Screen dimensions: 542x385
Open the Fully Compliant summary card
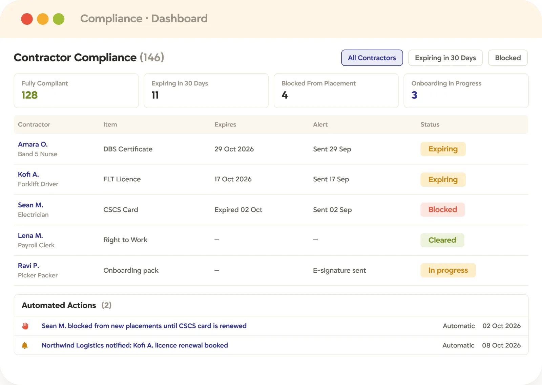[x=76, y=91]
